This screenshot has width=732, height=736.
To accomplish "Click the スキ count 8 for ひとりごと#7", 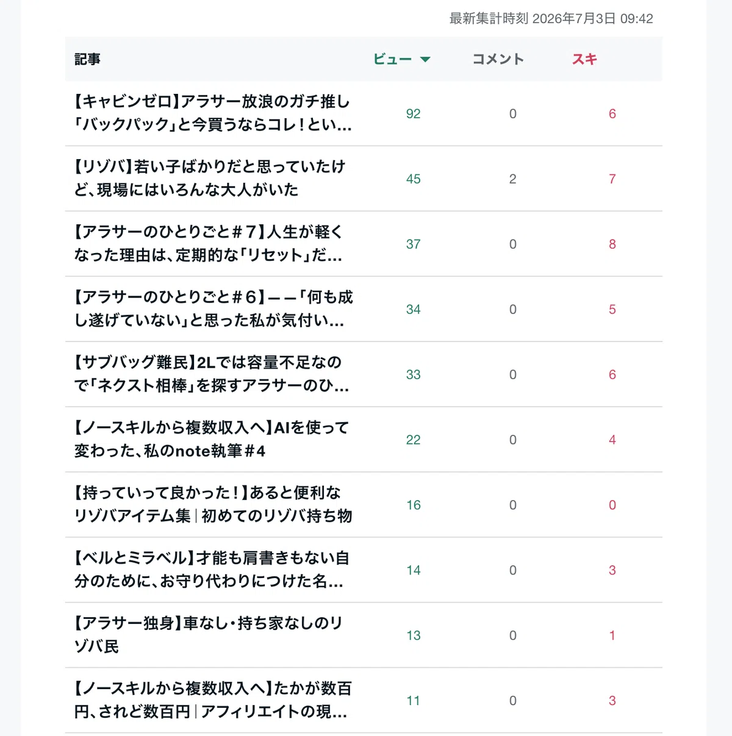I will coord(612,244).
